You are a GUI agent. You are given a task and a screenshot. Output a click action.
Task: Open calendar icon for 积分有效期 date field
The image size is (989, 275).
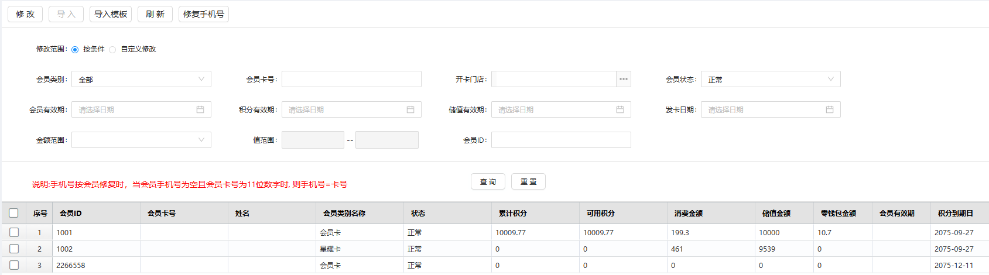(x=410, y=109)
